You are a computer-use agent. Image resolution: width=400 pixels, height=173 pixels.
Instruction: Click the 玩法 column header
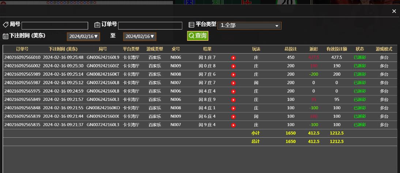(x=256, y=49)
